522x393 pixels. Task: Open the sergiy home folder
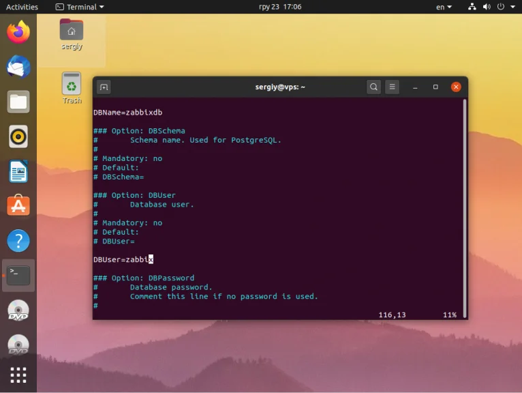tap(72, 34)
